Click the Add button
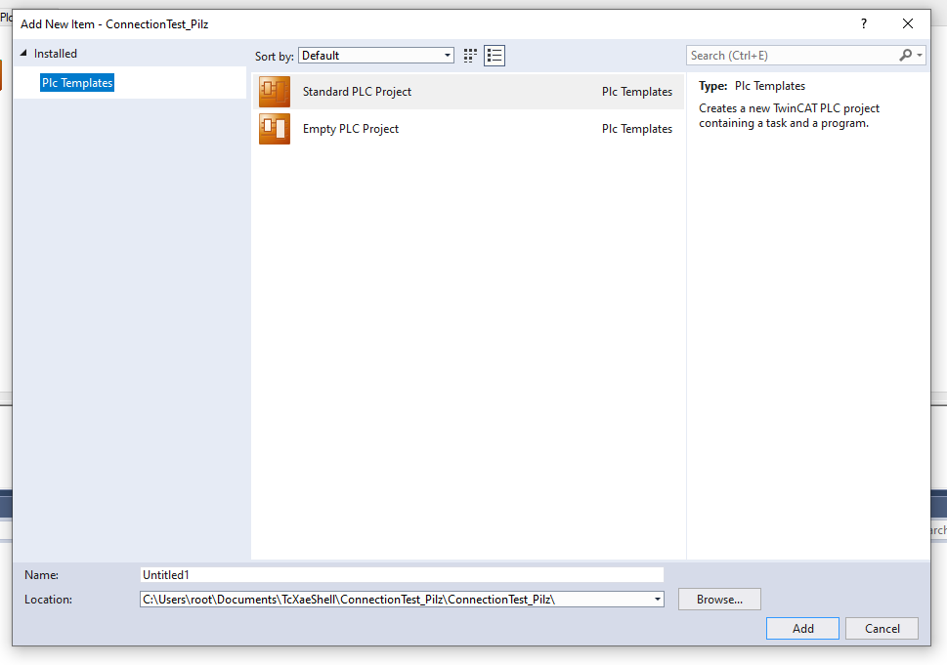947x665 pixels. pos(802,628)
